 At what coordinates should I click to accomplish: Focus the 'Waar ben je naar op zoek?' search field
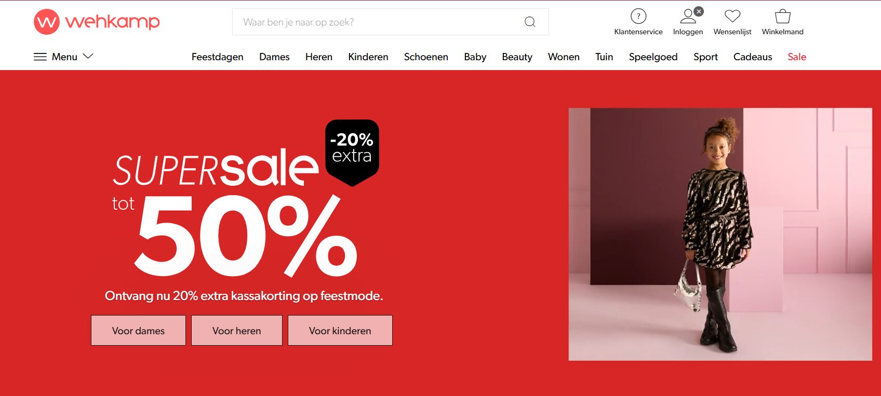click(x=382, y=22)
